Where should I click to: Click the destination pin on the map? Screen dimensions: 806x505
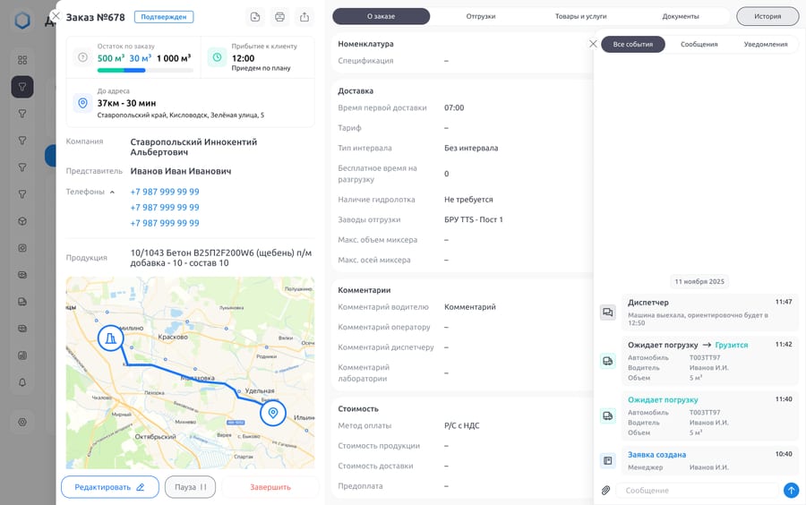pos(273,413)
